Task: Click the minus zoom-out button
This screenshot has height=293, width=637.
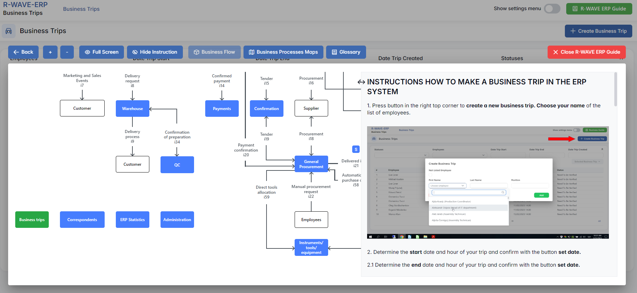Action: tap(67, 52)
